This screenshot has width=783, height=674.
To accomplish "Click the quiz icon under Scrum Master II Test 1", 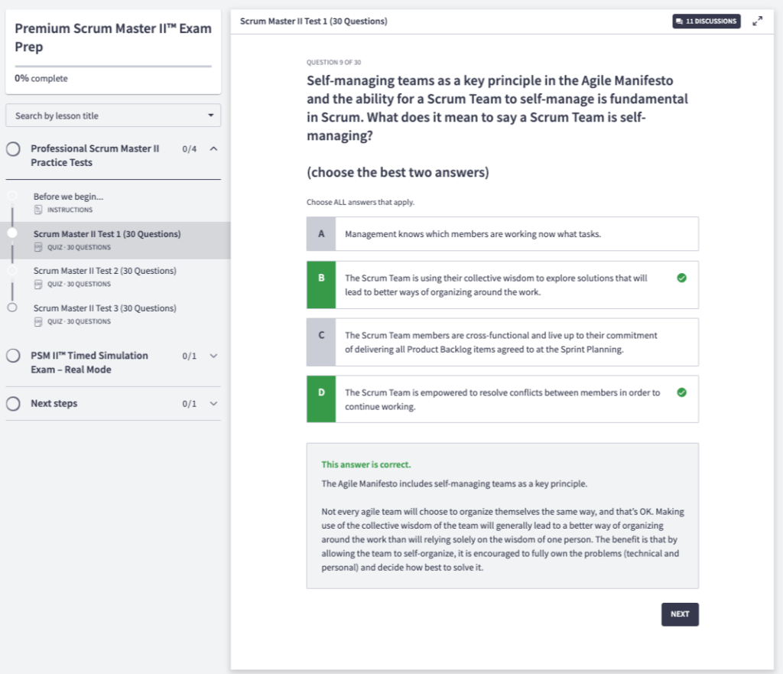I will click(x=38, y=247).
